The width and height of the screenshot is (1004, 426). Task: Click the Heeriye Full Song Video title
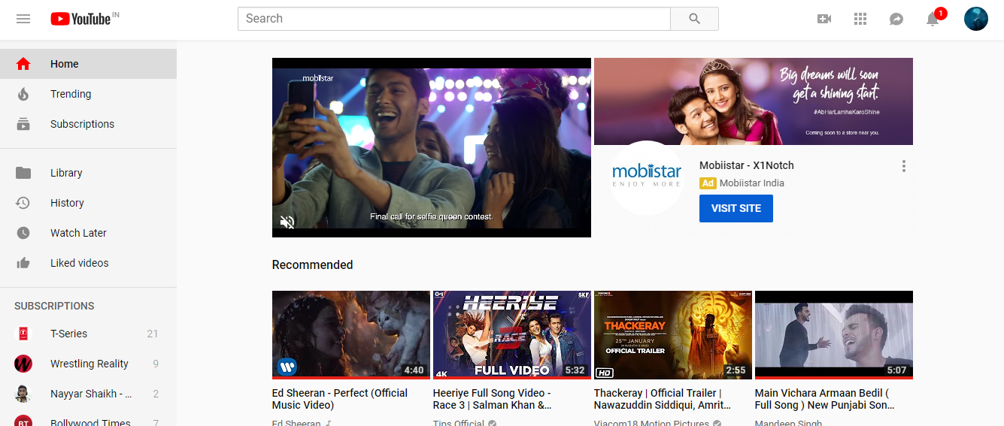click(x=493, y=399)
